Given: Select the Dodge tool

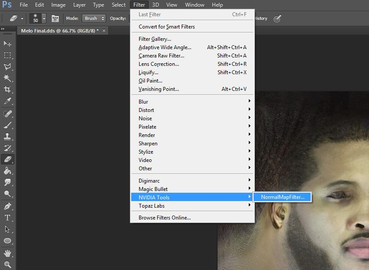Looking at the screenshot, I should click(x=7, y=194).
